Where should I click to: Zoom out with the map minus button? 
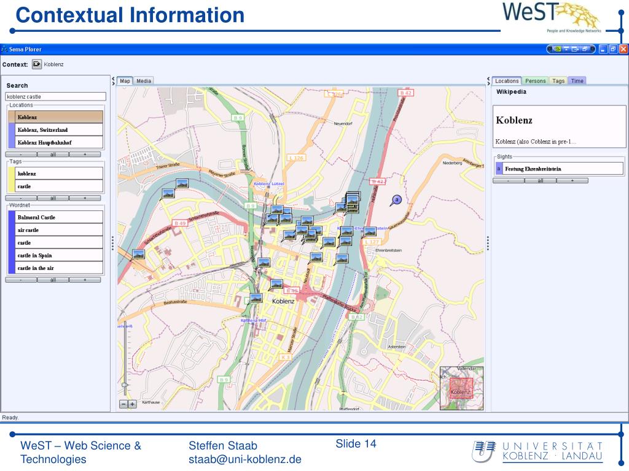tap(123, 404)
